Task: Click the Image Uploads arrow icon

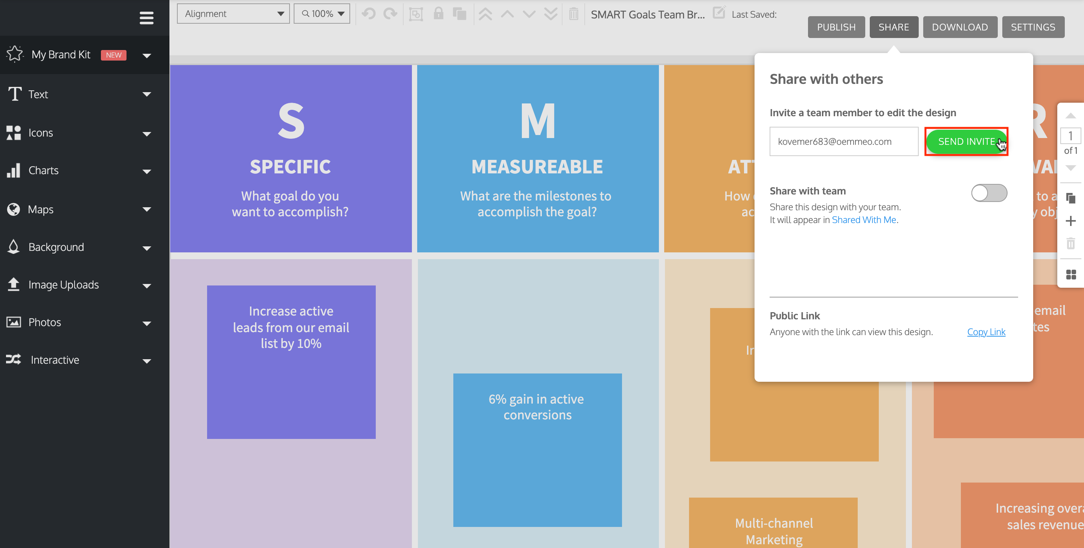Action: coord(14,284)
